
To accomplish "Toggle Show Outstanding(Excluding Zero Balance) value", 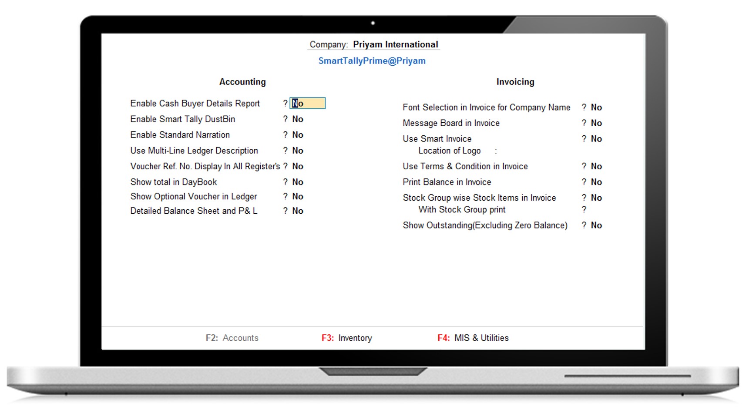I will (x=596, y=225).
